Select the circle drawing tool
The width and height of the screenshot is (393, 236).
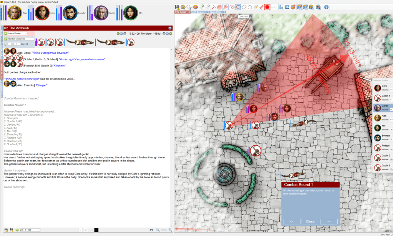[x=250, y=7]
